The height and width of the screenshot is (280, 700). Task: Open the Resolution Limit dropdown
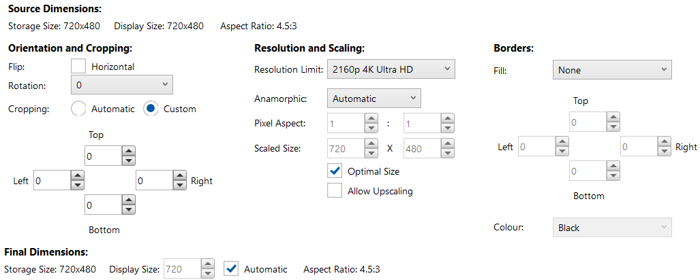pyautogui.click(x=391, y=69)
